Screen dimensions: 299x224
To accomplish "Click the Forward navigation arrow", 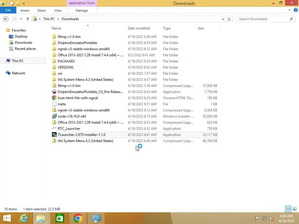I will (x=14, y=19).
